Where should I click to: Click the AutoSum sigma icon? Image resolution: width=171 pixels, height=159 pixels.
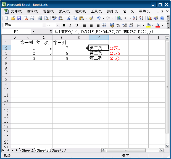point(125,18)
